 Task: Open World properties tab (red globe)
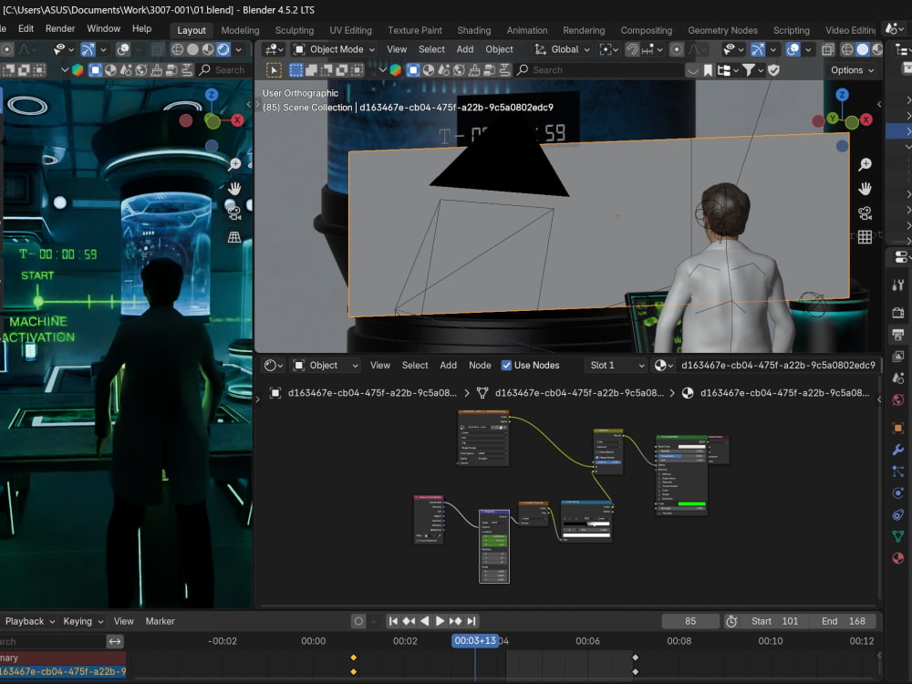[x=898, y=400]
